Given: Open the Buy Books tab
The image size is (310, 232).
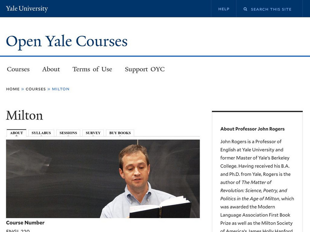Looking at the screenshot, I should (x=120, y=133).
